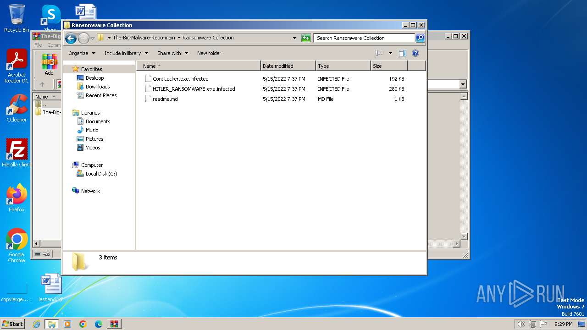Open Windows Explorer taskbar button
The height and width of the screenshot is (330, 587).
(x=52, y=324)
